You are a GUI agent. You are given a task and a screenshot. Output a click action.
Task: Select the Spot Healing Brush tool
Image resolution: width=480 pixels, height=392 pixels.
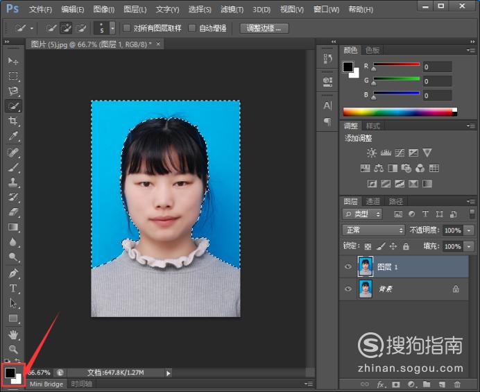pos(13,152)
